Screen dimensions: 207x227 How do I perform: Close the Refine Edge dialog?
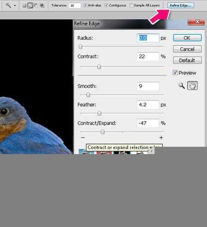(196, 22)
